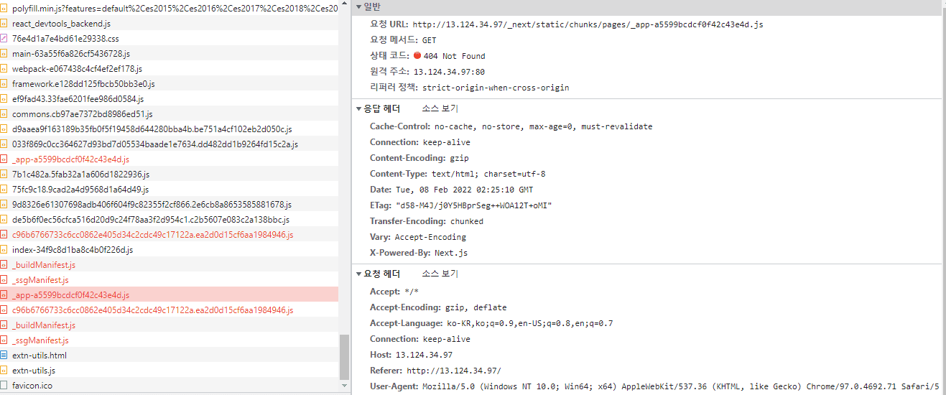Select the index-34f9c8d1ba8c4b0f226d.js request
946x395 pixels.
pyautogui.click(x=73, y=250)
